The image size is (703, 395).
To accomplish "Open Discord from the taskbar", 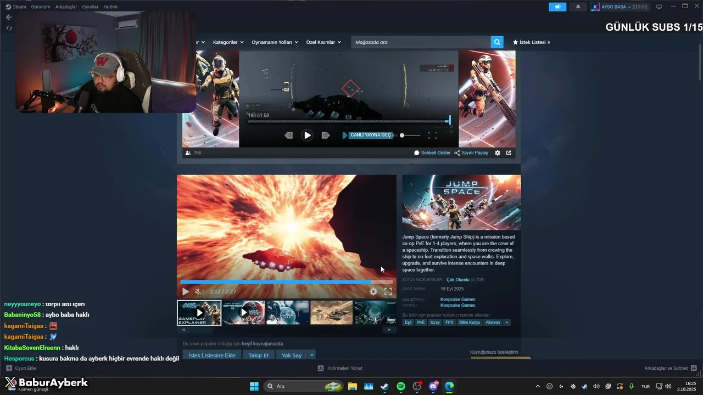I will click(433, 386).
